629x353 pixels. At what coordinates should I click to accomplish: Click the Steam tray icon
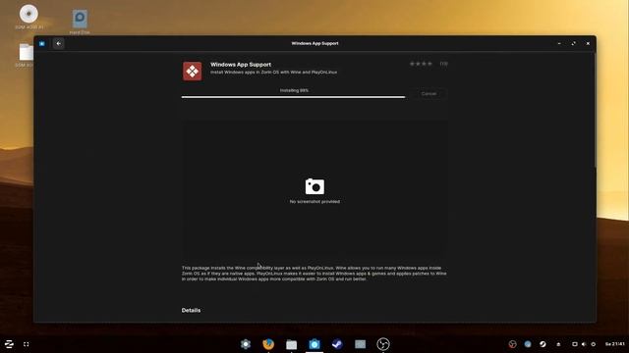pos(543,344)
